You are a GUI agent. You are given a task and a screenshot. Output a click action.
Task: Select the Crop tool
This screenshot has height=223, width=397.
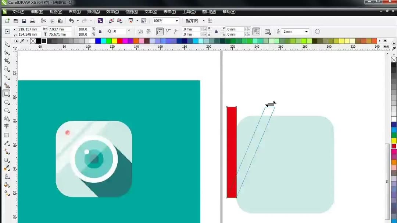pos(7,61)
